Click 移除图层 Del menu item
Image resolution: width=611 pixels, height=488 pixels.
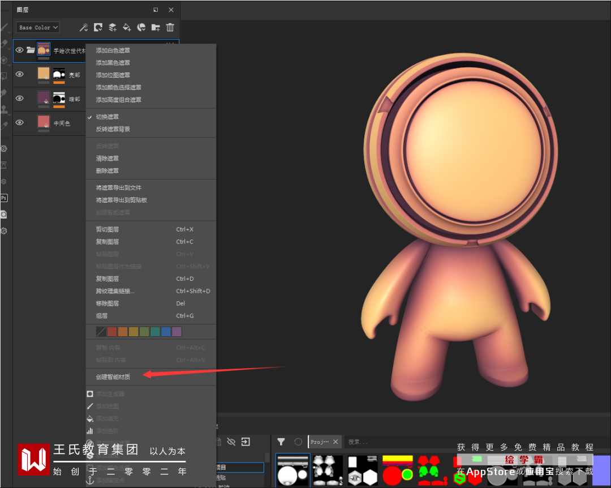151,303
